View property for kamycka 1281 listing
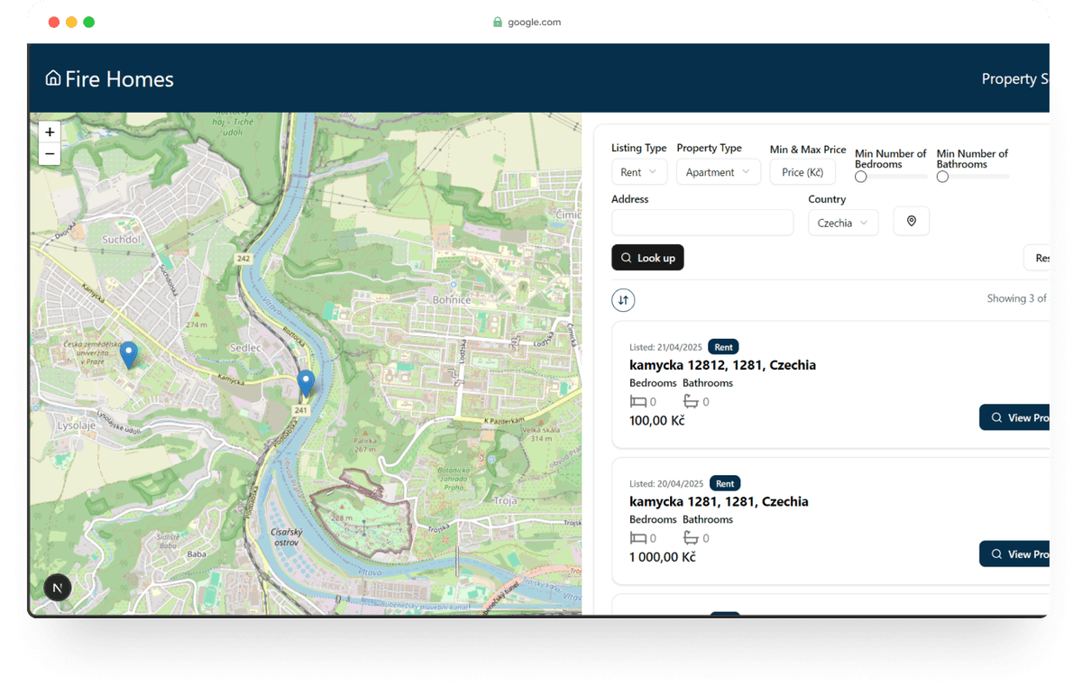 pyautogui.click(x=1016, y=553)
